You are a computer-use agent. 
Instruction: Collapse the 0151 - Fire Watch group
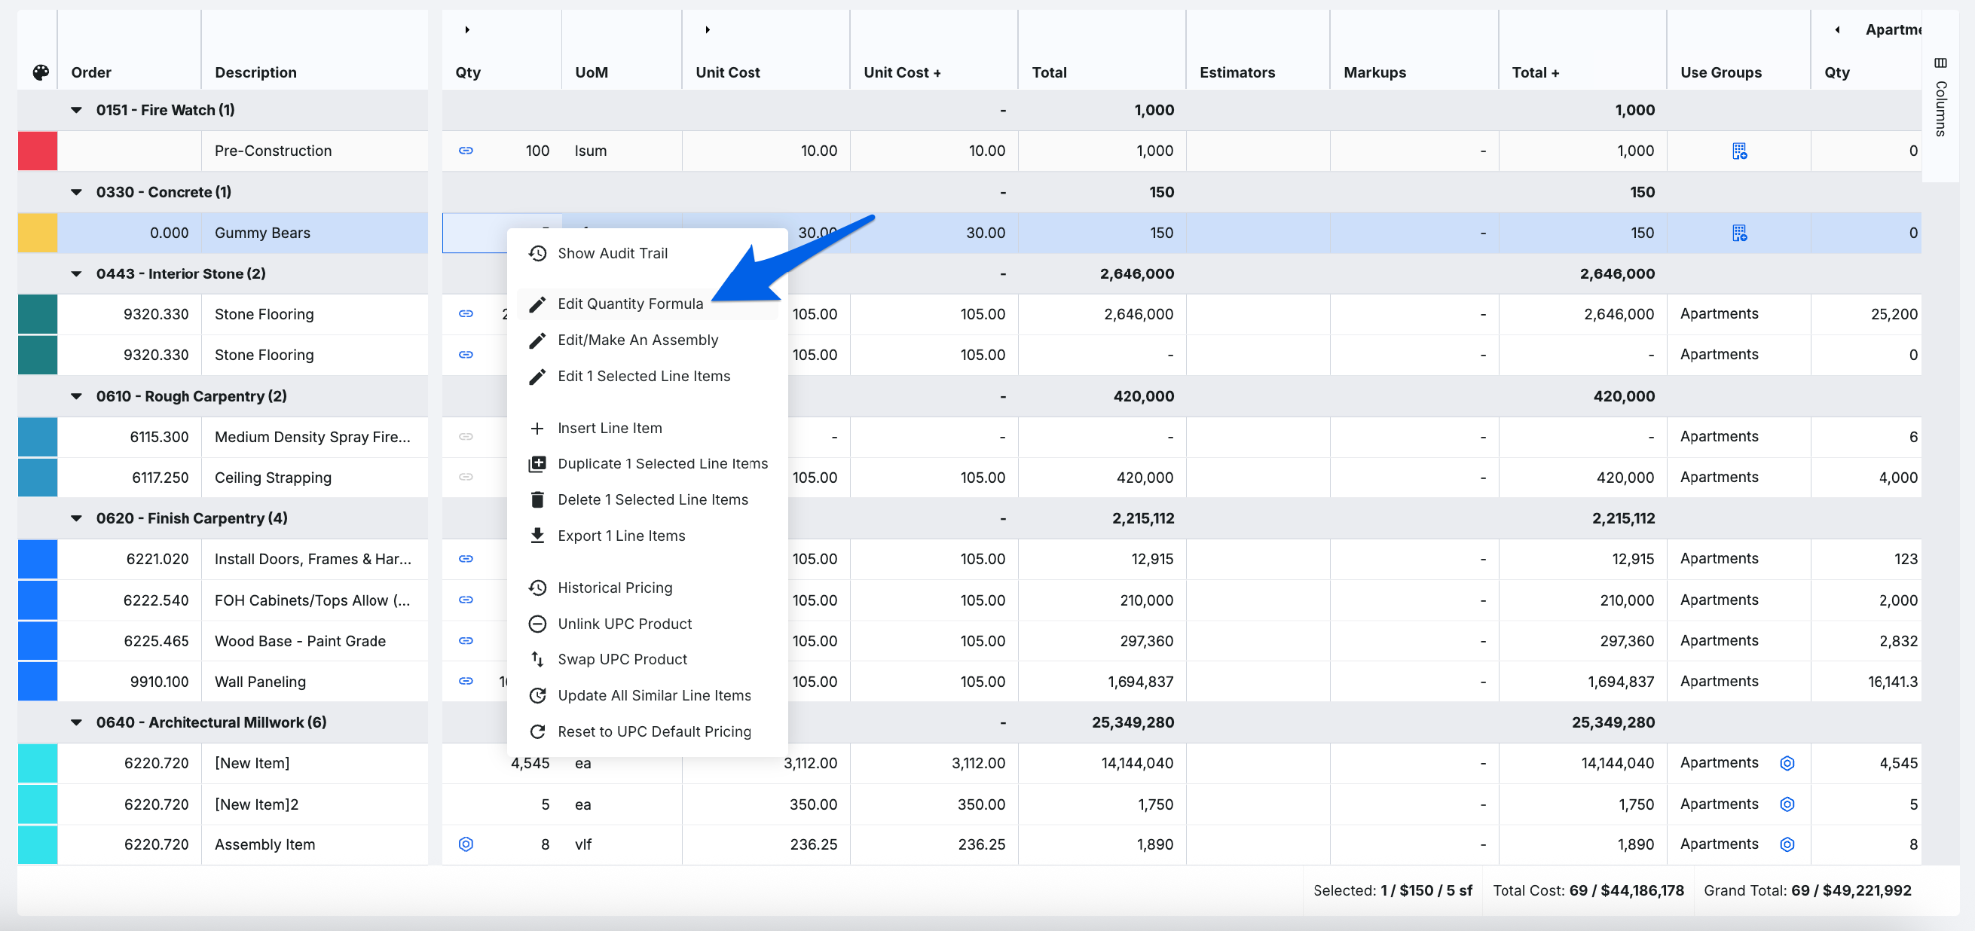pos(77,110)
